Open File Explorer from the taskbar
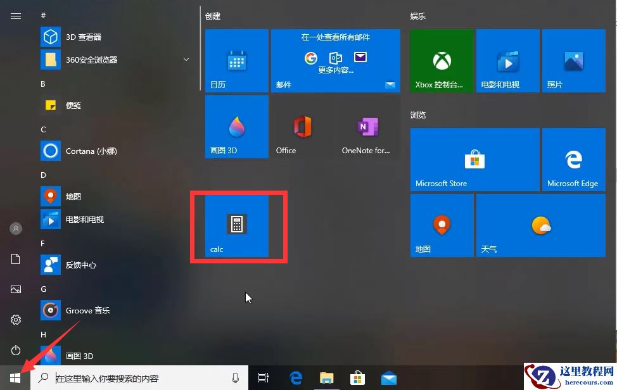Screen dimensions: 617x390 click(x=327, y=377)
